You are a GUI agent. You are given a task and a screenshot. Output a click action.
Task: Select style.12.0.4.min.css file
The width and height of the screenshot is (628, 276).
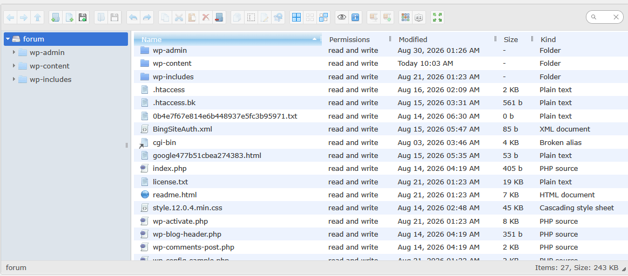(x=381, y=208)
